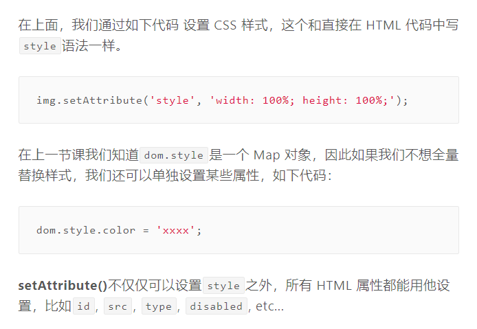Click the 'etc...' text at the end
Screen dimensions: 477x329
tap(269, 306)
